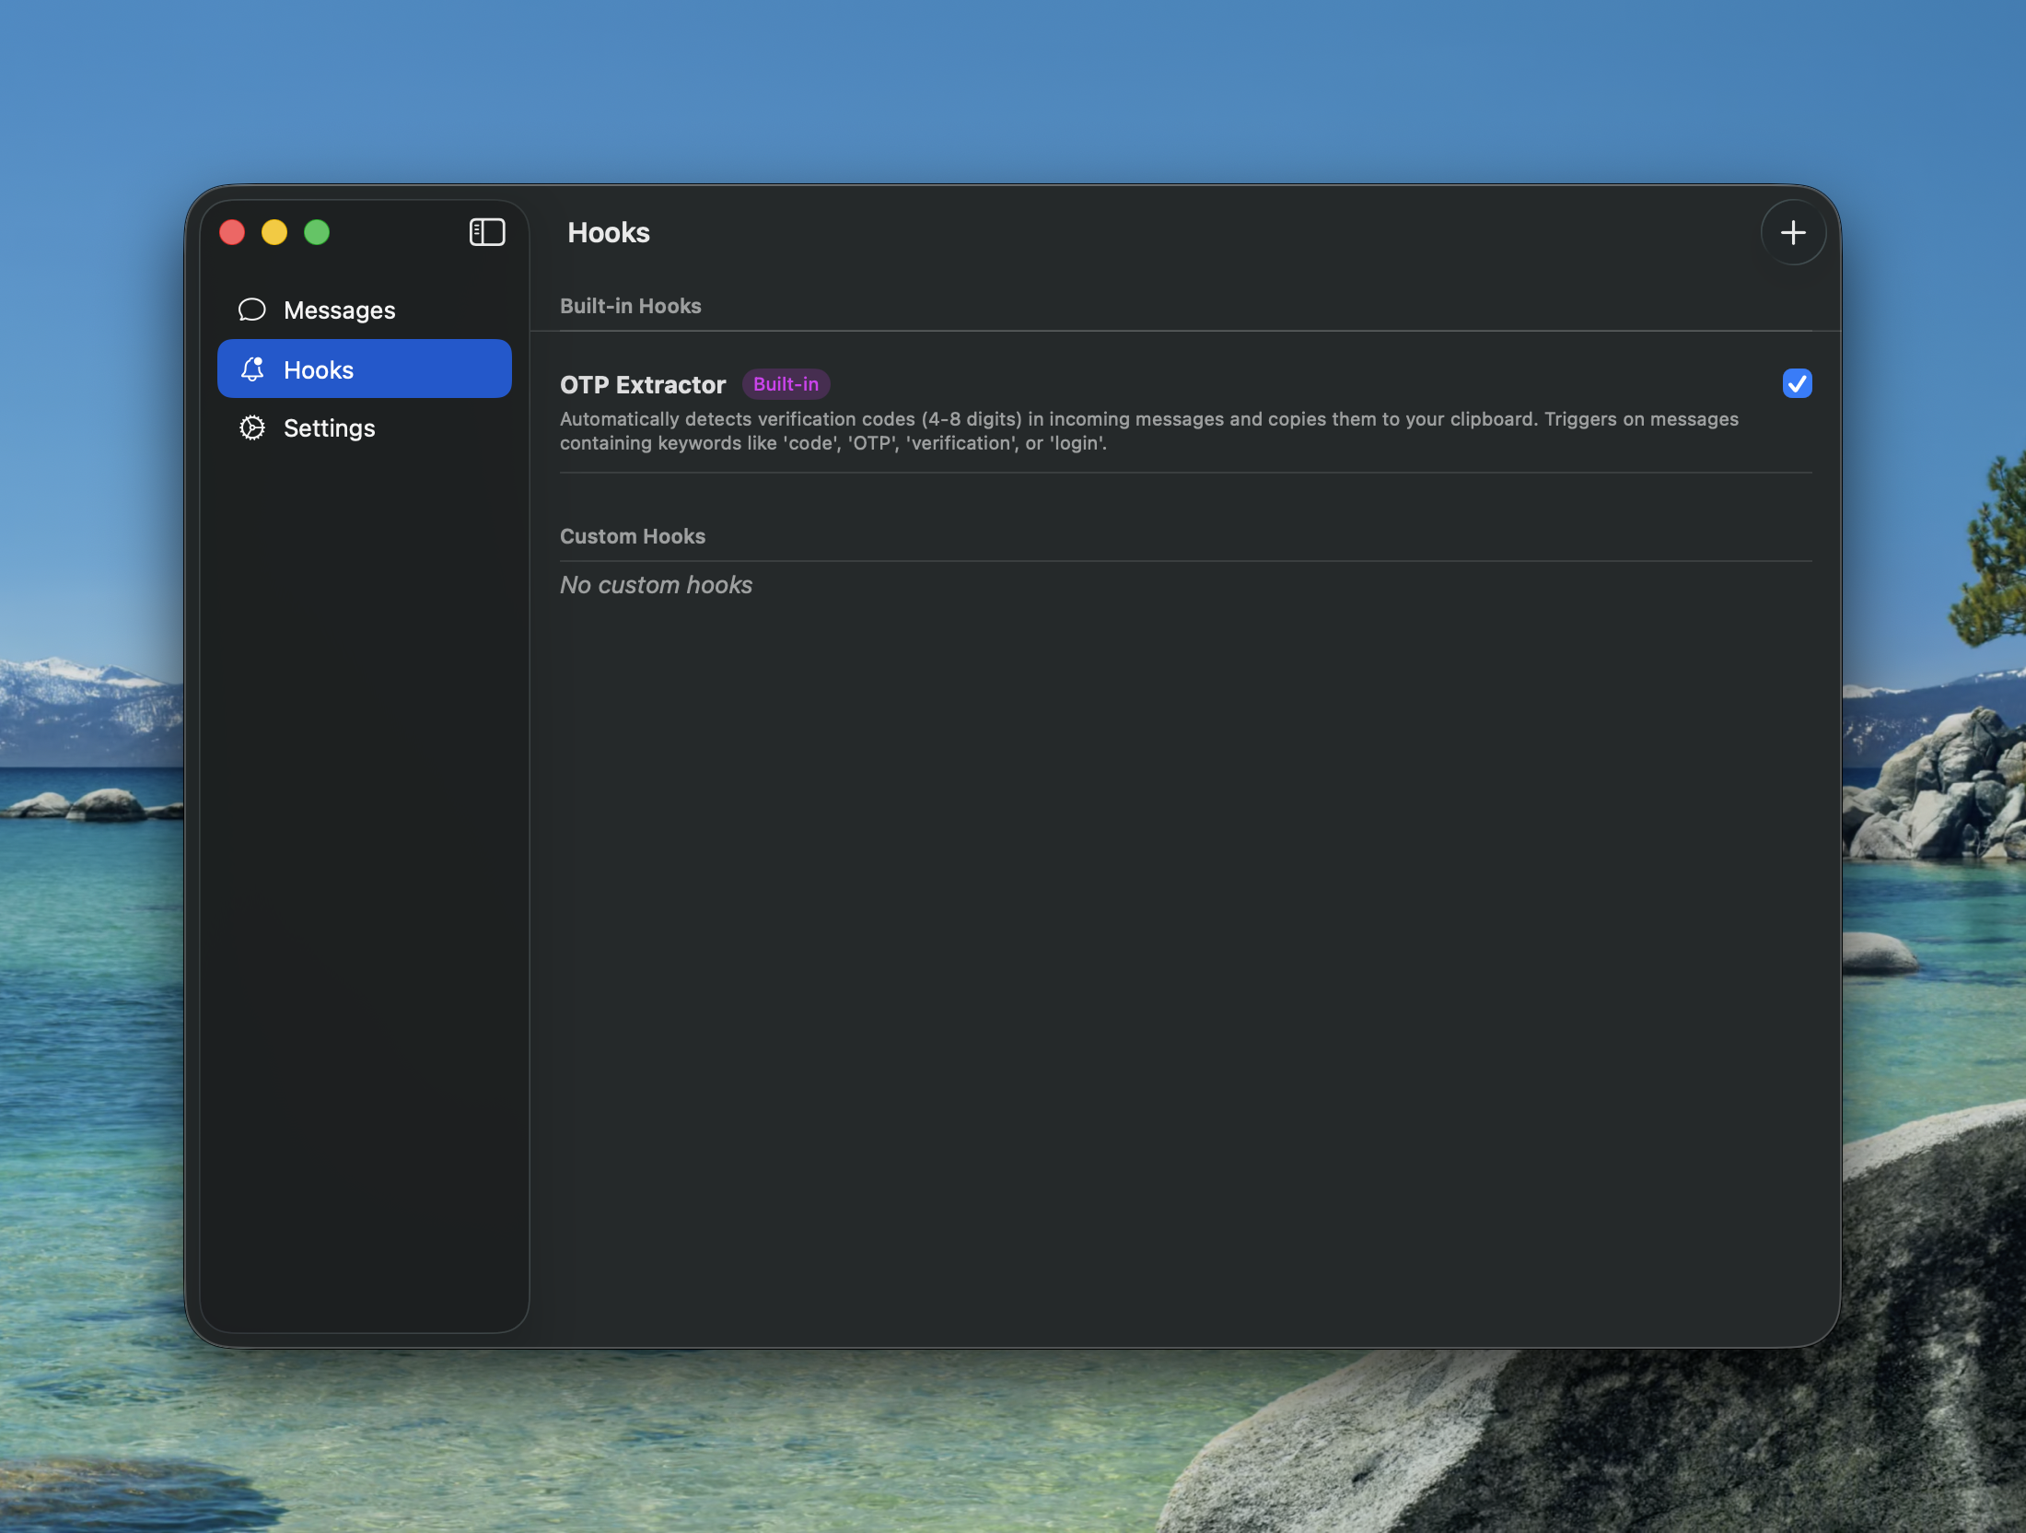This screenshot has width=2026, height=1533.
Task: Click the Built-in badge on OTP Extractor
Action: point(786,384)
